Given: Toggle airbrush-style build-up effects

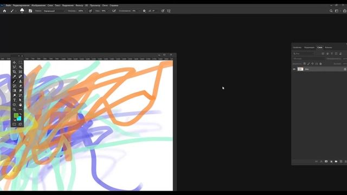Looking at the screenshot, I should pyautogui.click(x=114, y=11).
